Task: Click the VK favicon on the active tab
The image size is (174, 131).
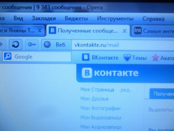Action: 52,30
